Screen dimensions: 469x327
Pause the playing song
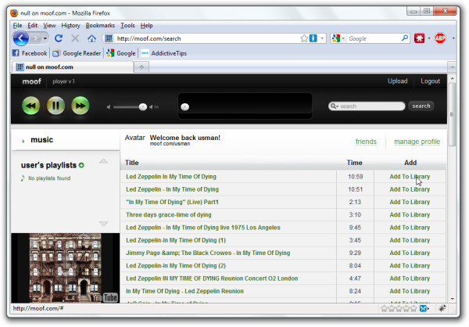tap(55, 106)
